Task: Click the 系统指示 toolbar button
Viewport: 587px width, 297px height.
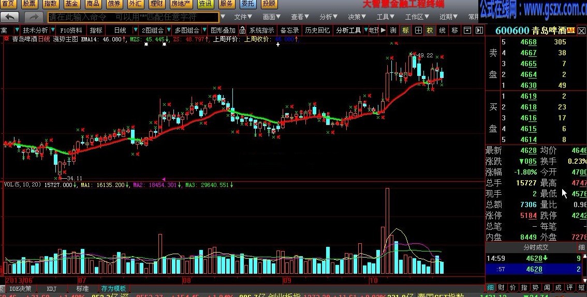Action: [x=262, y=30]
